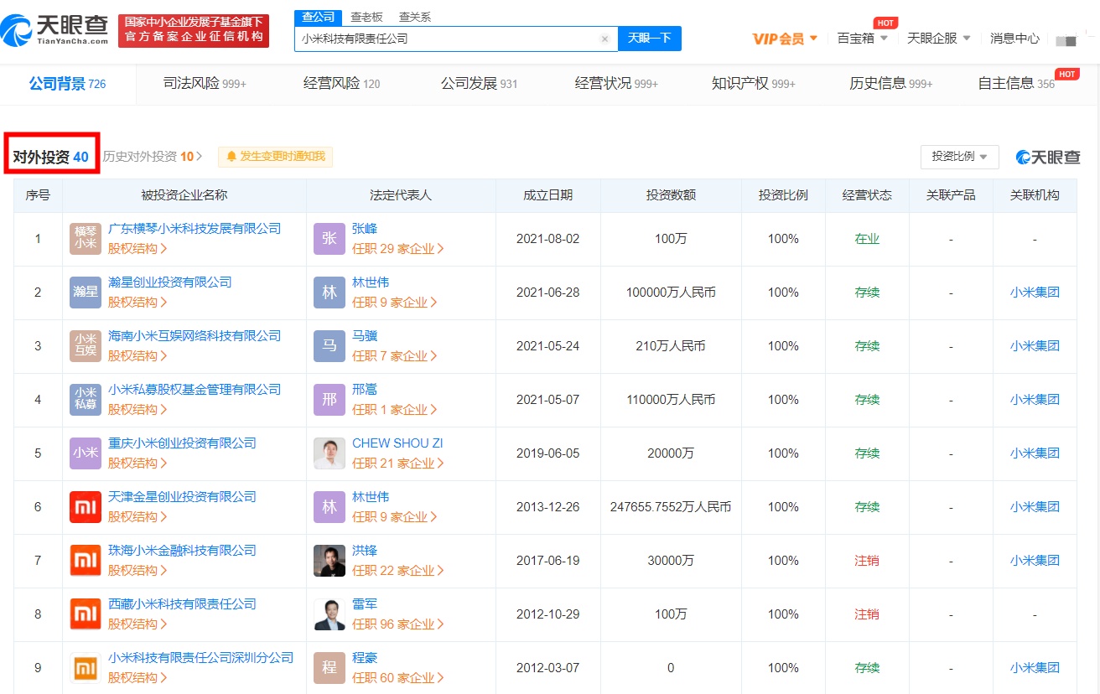
Task: Open the 历史信息 tab
Action: coord(890,84)
